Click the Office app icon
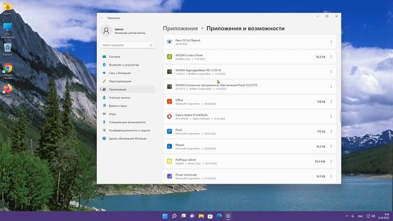The width and height of the screenshot is (393, 221). pyautogui.click(x=169, y=101)
